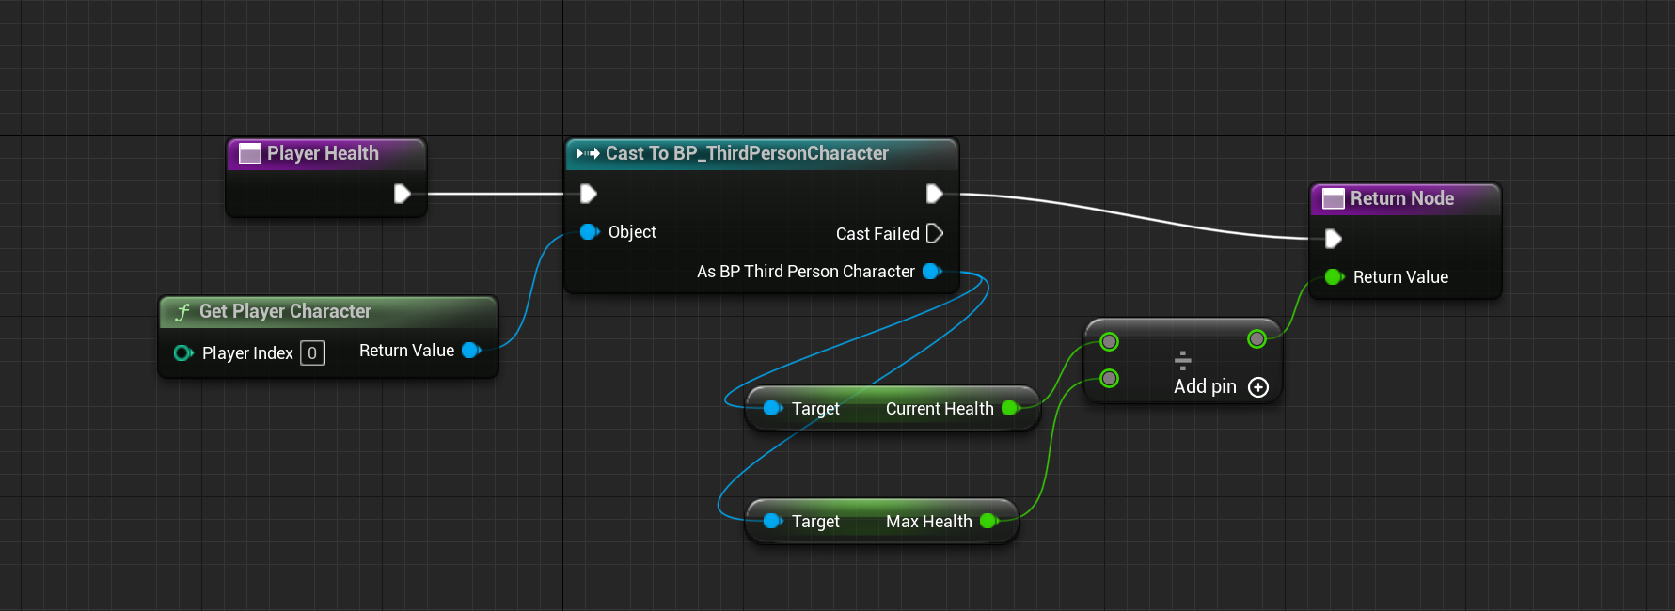The height and width of the screenshot is (611, 1675).
Task: Select the Return Node title
Action: pos(1402,198)
